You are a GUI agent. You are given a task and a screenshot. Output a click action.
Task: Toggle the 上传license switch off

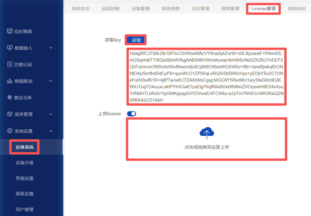[x=131, y=114]
